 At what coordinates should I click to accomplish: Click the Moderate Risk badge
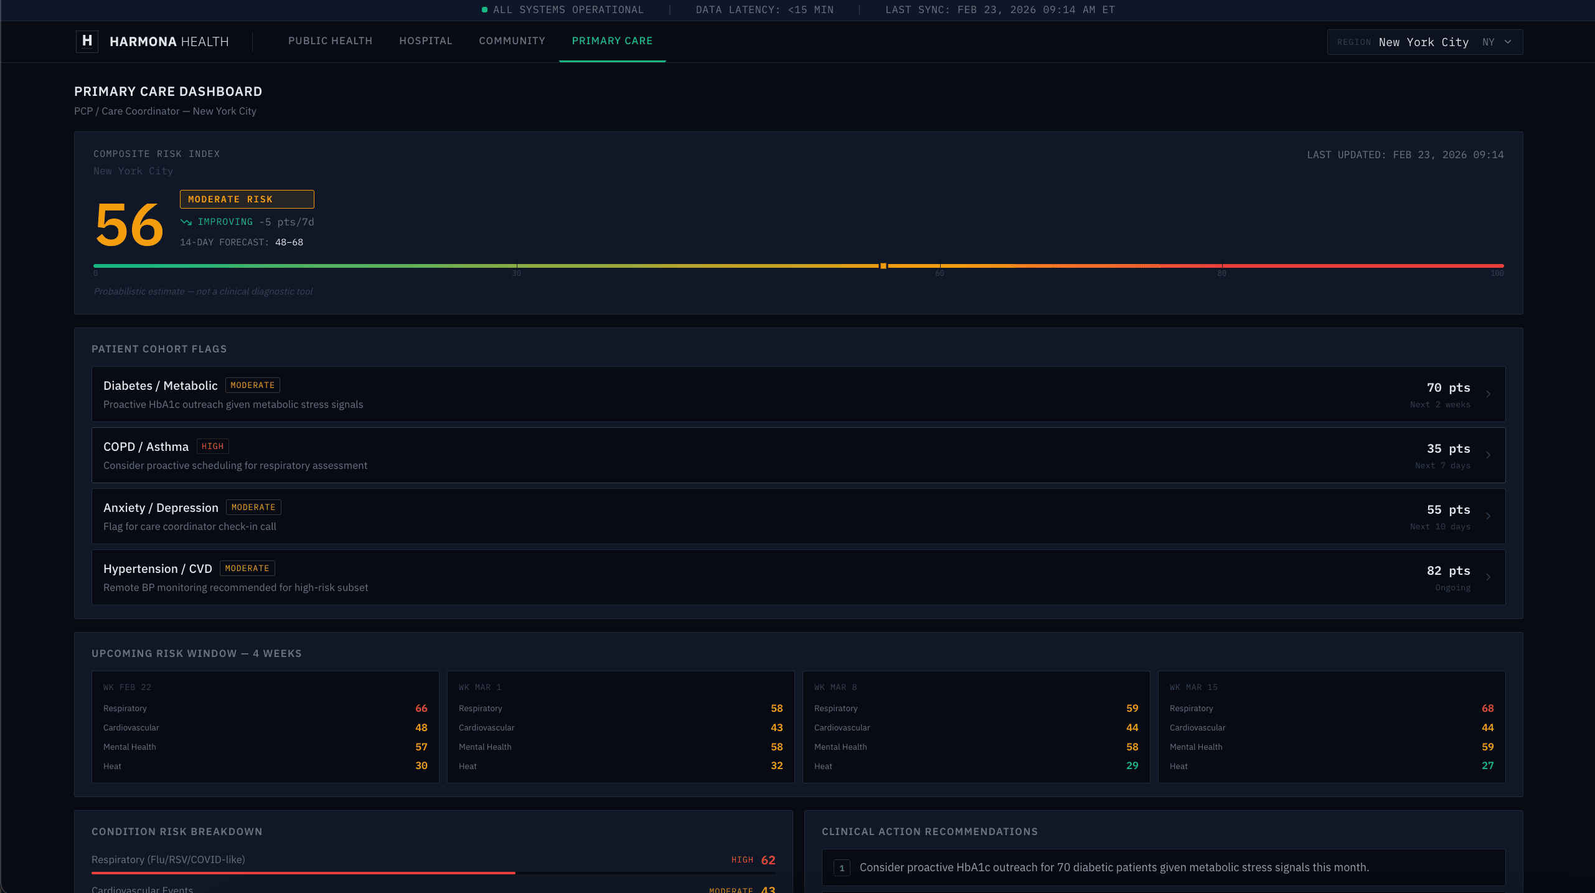click(247, 199)
